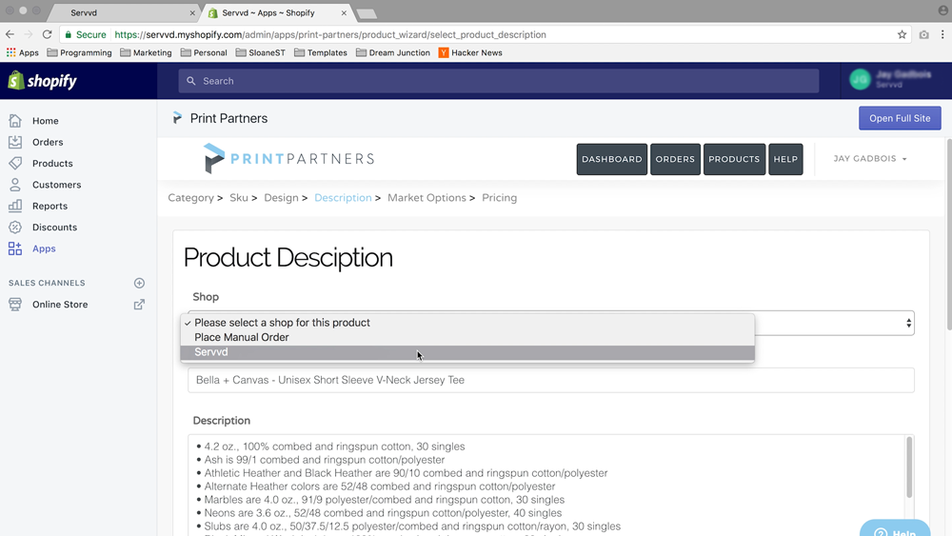Open the user account avatar

(860, 80)
